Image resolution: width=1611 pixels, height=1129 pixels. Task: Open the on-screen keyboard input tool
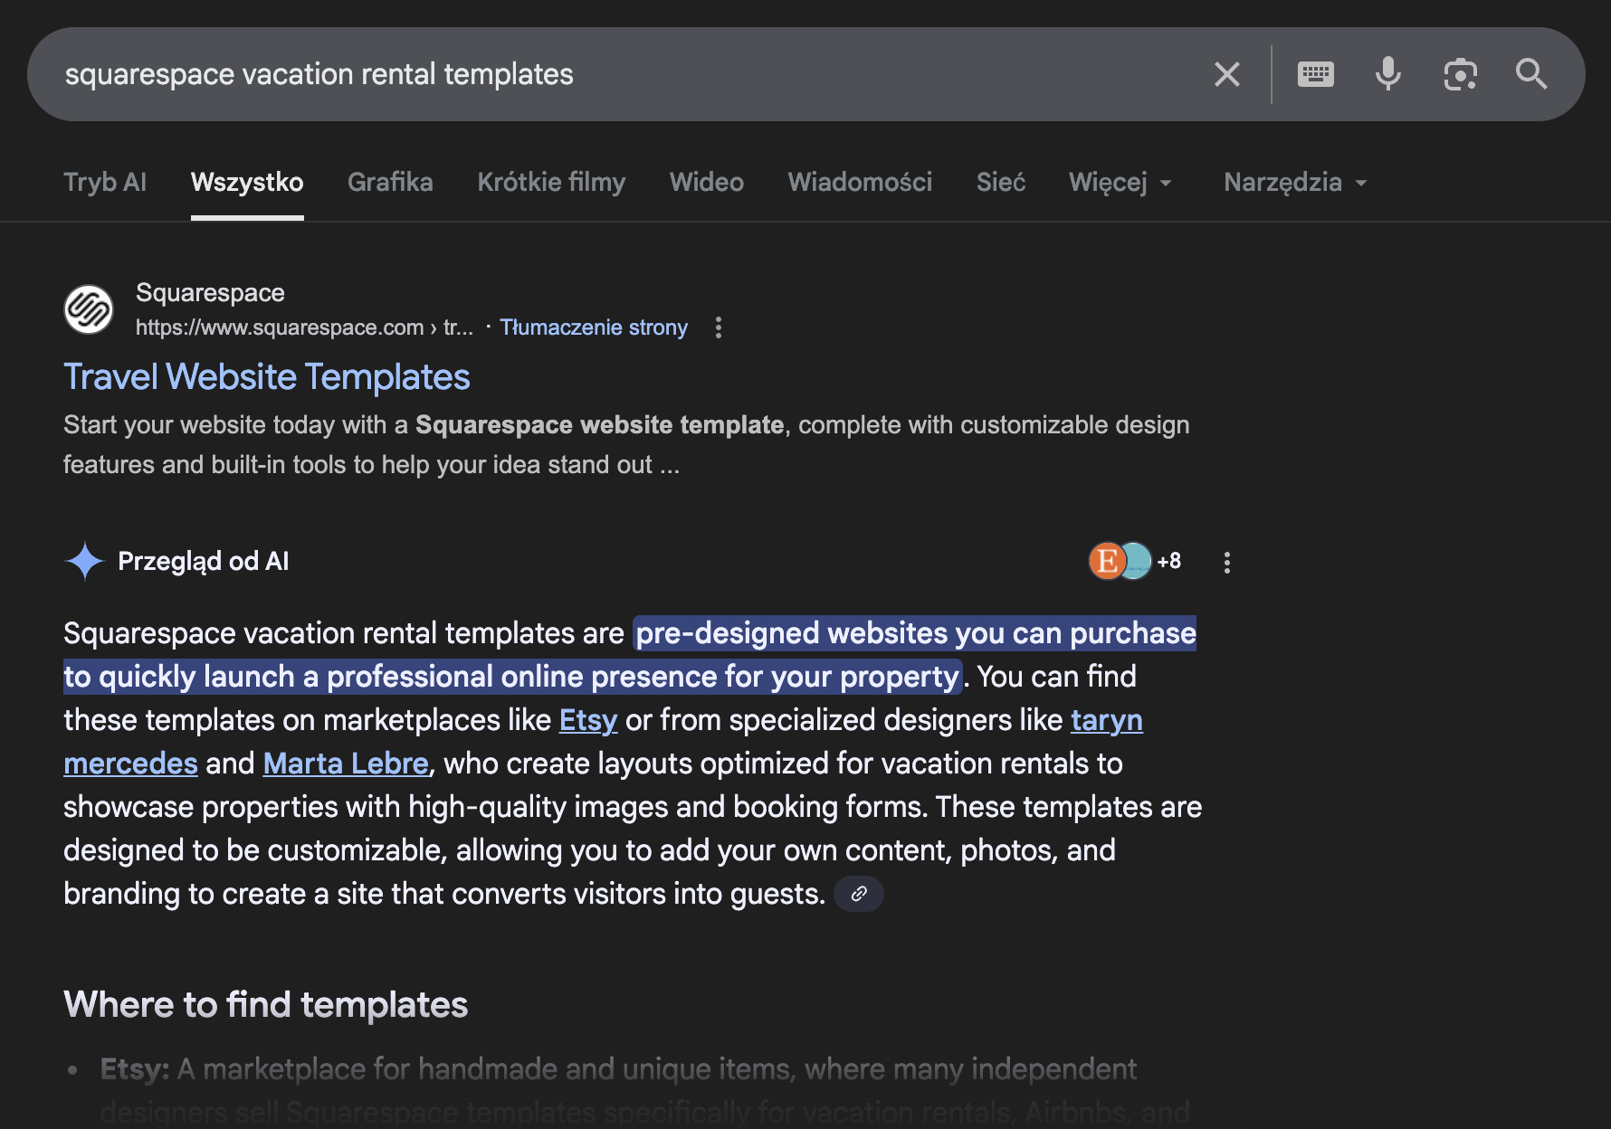[1315, 74]
